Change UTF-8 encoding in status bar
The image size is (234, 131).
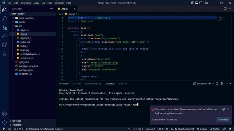(x=161, y=129)
